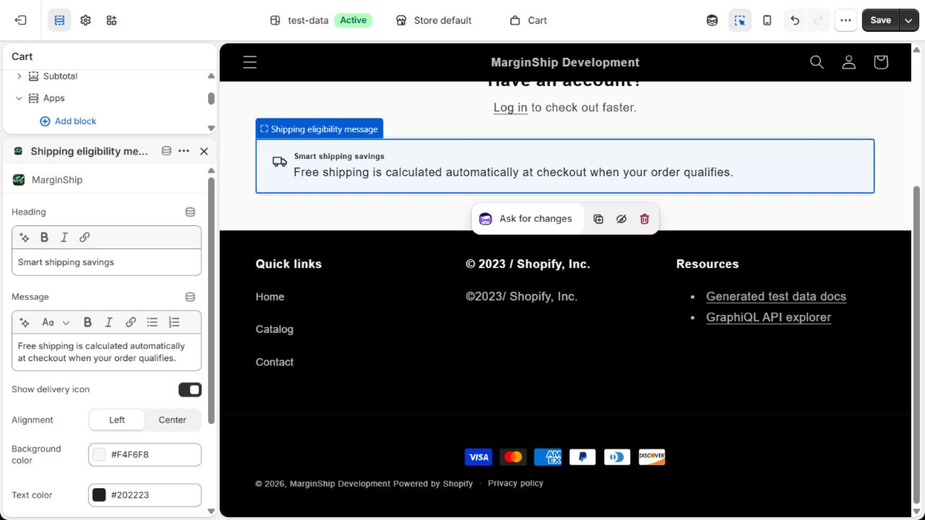This screenshot has height=520, width=925.
Task: Generate Message text with AI sparkle icon
Action: tap(24, 322)
